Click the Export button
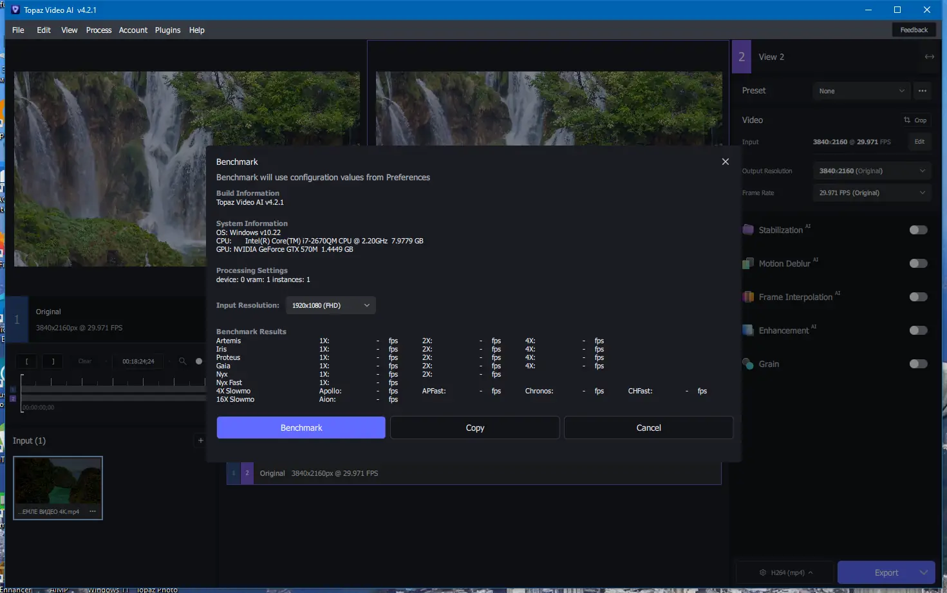 886,572
